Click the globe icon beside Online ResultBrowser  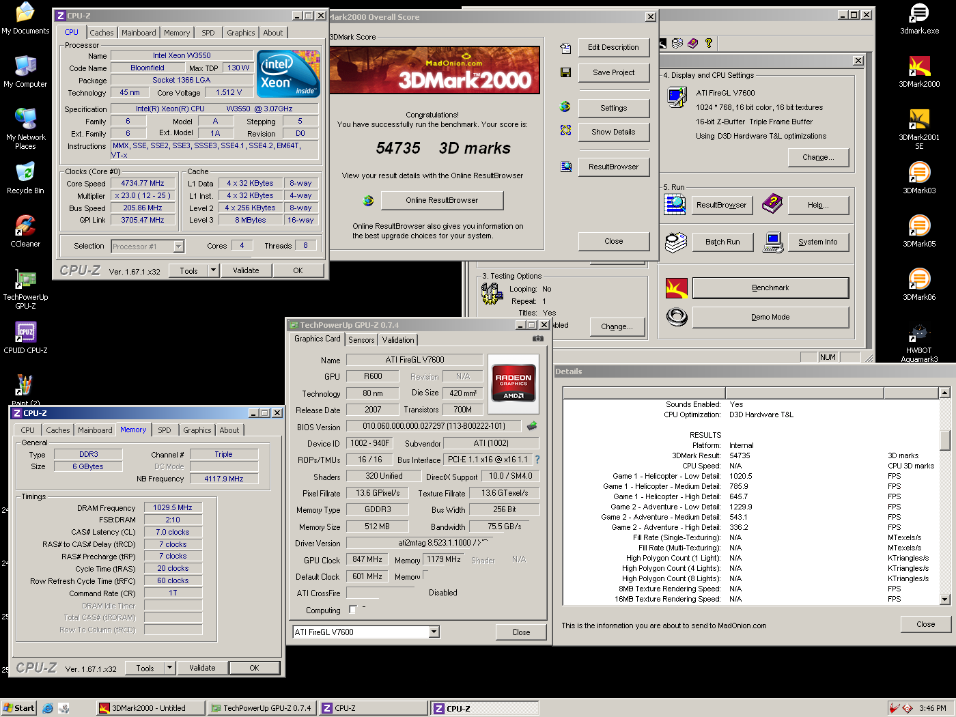(x=368, y=201)
